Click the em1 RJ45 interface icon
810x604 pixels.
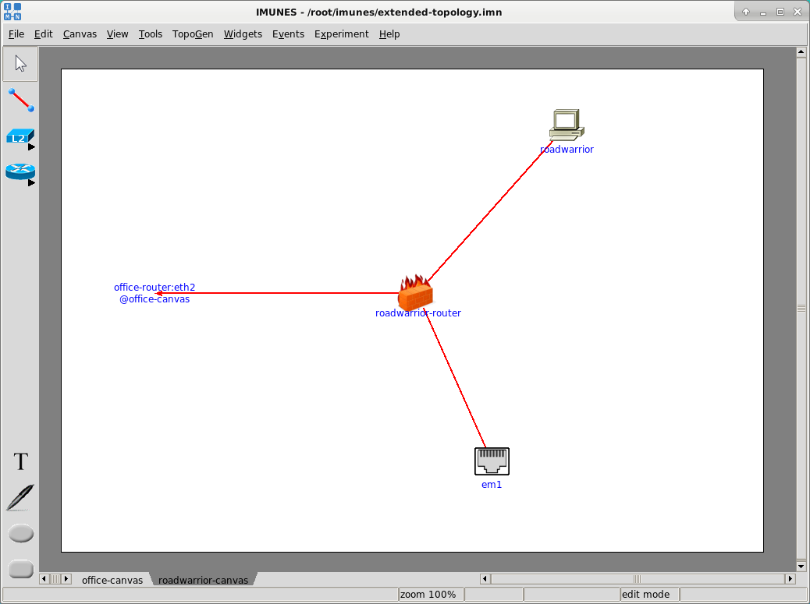click(492, 461)
